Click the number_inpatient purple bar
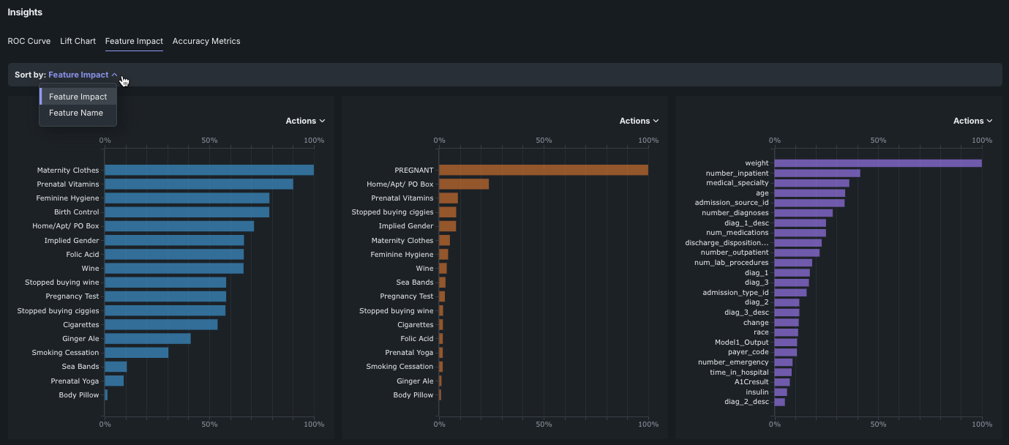The image size is (1009, 445). 817,173
